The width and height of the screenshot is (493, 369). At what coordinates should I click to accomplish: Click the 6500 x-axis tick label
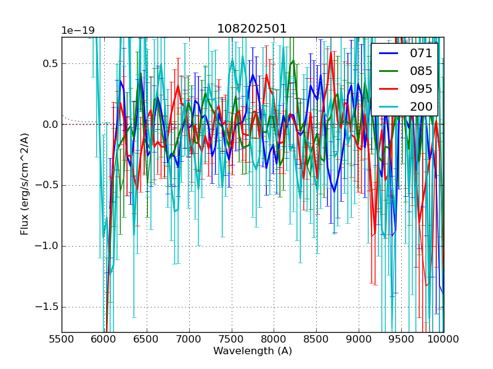146,339
